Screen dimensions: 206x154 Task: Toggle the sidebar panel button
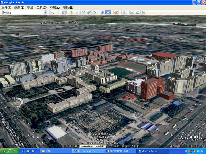(x=64, y=12)
